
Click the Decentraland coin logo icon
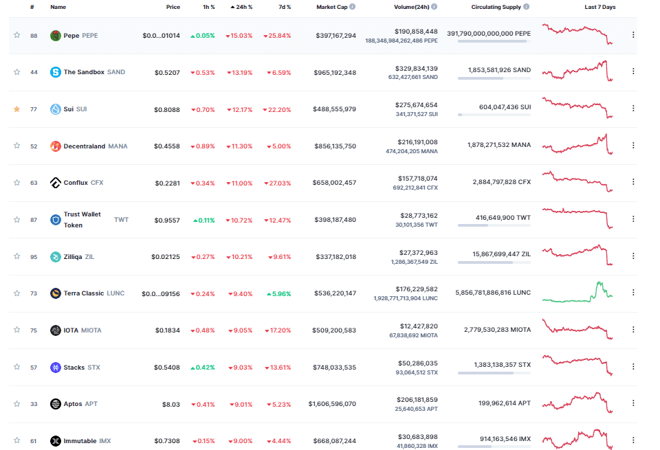tap(56, 146)
